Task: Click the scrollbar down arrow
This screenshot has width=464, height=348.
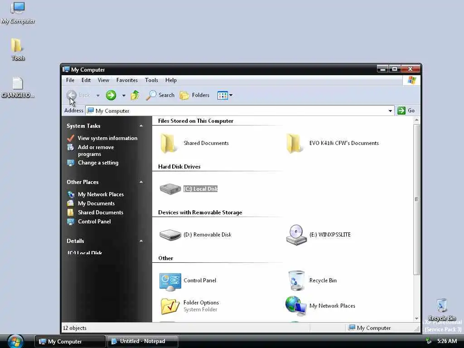Action: point(416,319)
